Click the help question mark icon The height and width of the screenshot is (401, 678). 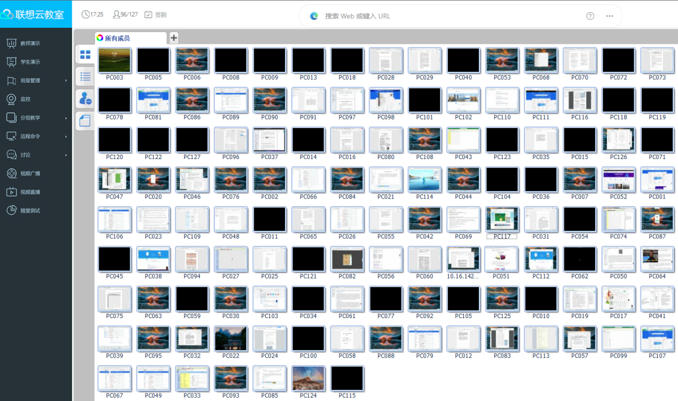click(x=590, y=16)
